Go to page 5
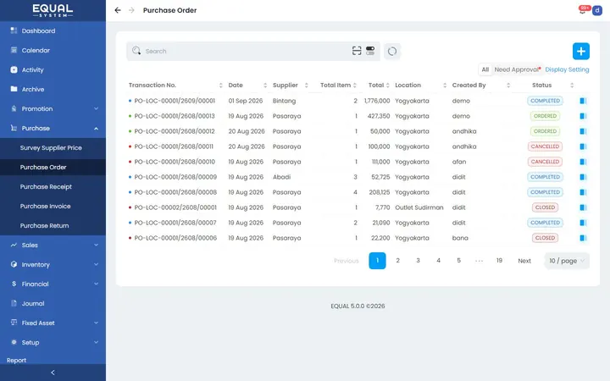Viewport: 610px width, 381px height. click(x=458, y=261)
